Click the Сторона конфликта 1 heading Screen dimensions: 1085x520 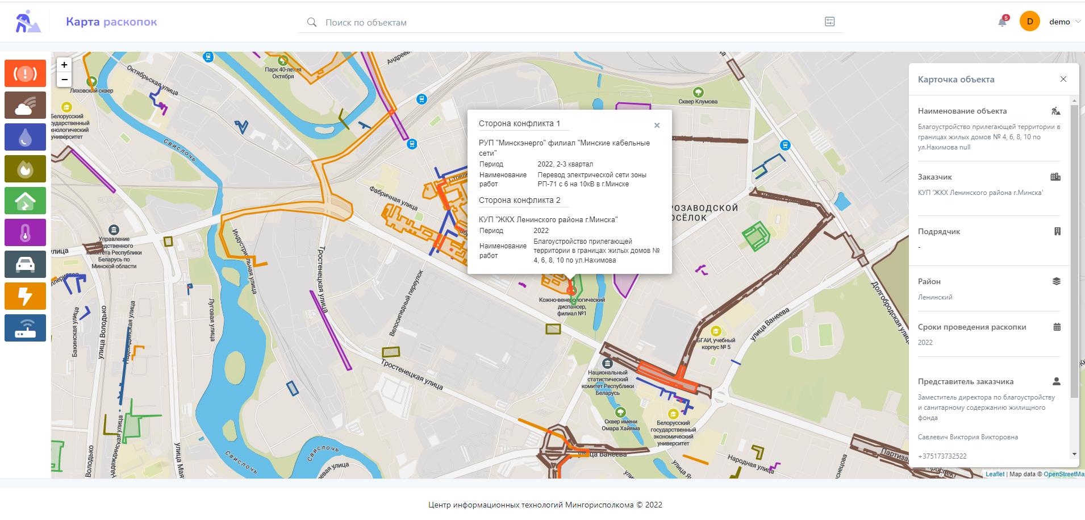point(519,123)
